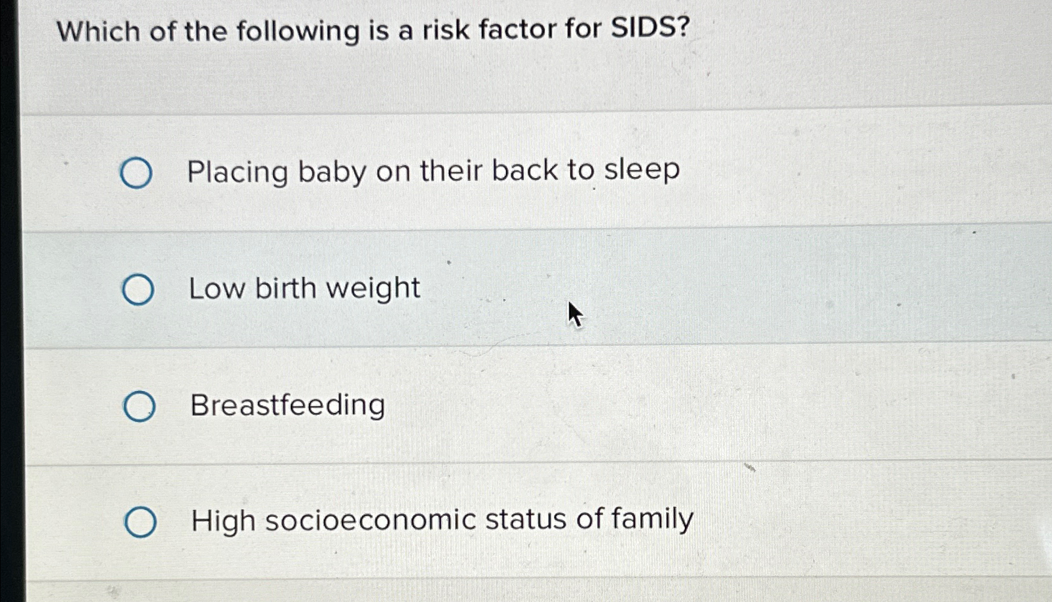Select the 'Placing baby on their back to sleep' radio button
Screen dimensions: 1052x602
tap(138, 172)
